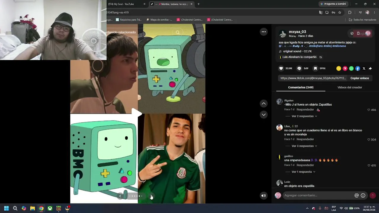Image resolution: width=379 pixels, height=213 pixels.
Task: Expand 'Ver 3 respuestas' replies
Action: 304,146
